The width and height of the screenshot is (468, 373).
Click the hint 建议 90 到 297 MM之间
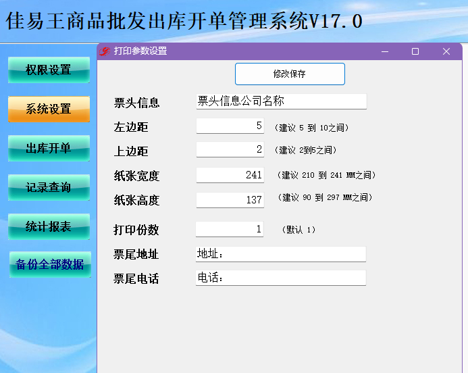(325, 197)
